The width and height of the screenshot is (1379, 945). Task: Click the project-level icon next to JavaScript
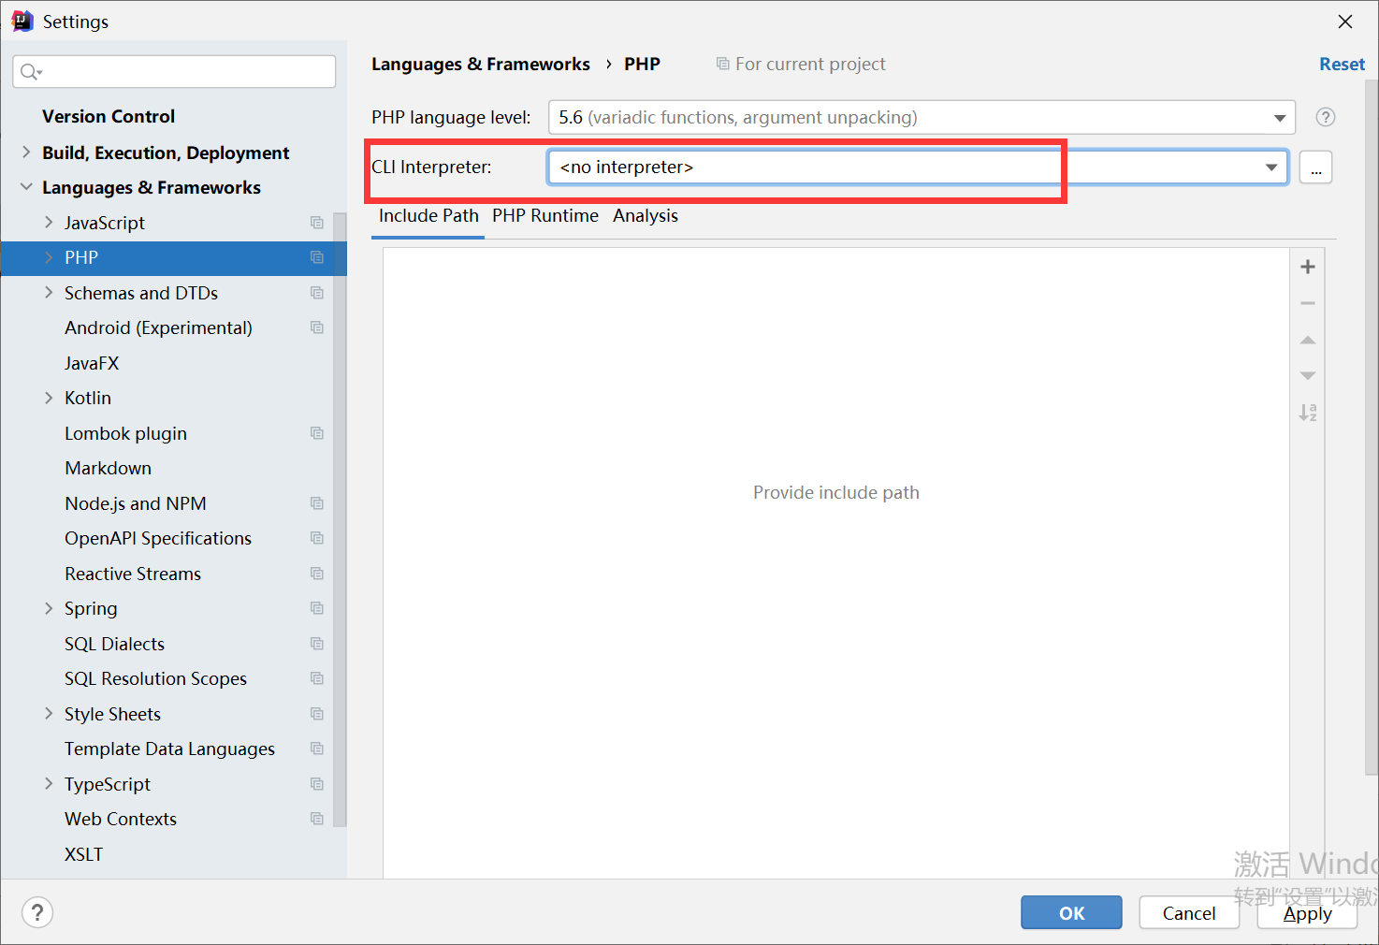pos(317,223)
